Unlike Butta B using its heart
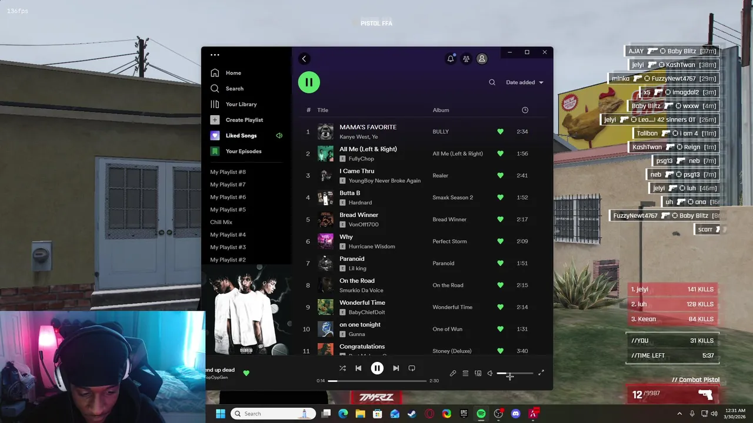The height and width of the screenshot is (423, 753). (x=500, y=197)
